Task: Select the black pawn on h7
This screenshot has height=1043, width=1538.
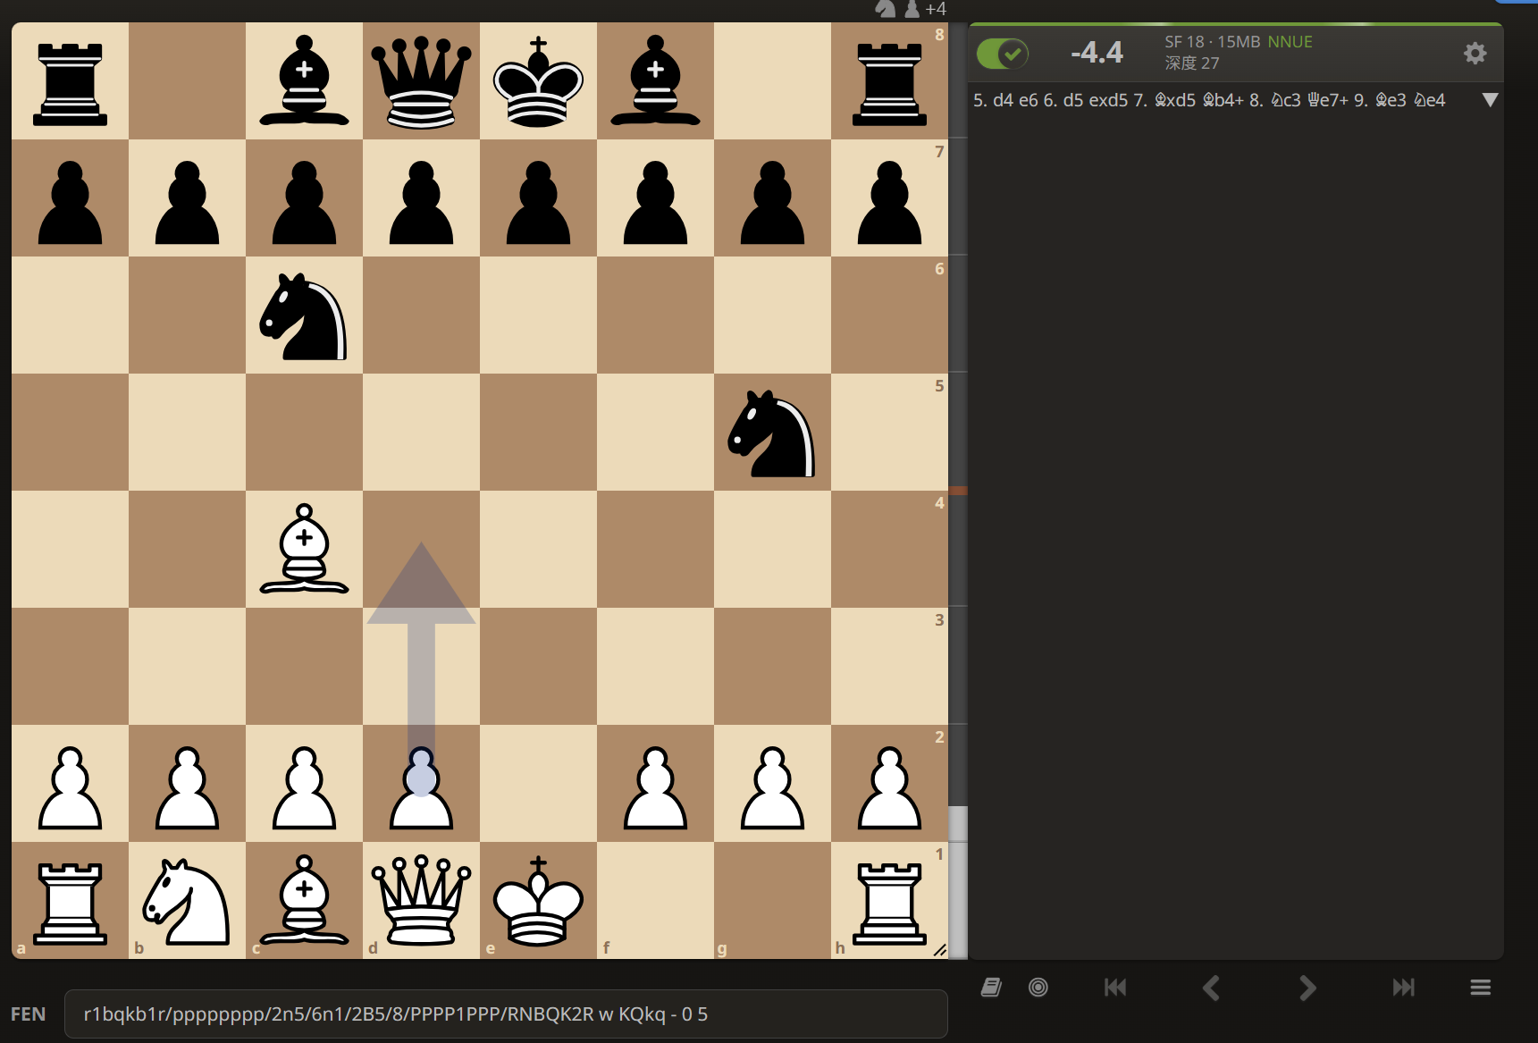Action: [x=889, y=198]
